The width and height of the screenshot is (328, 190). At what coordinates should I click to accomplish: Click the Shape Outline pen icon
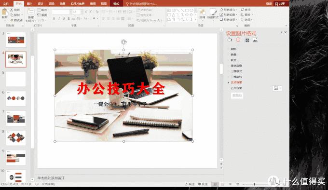coord(222,14)
